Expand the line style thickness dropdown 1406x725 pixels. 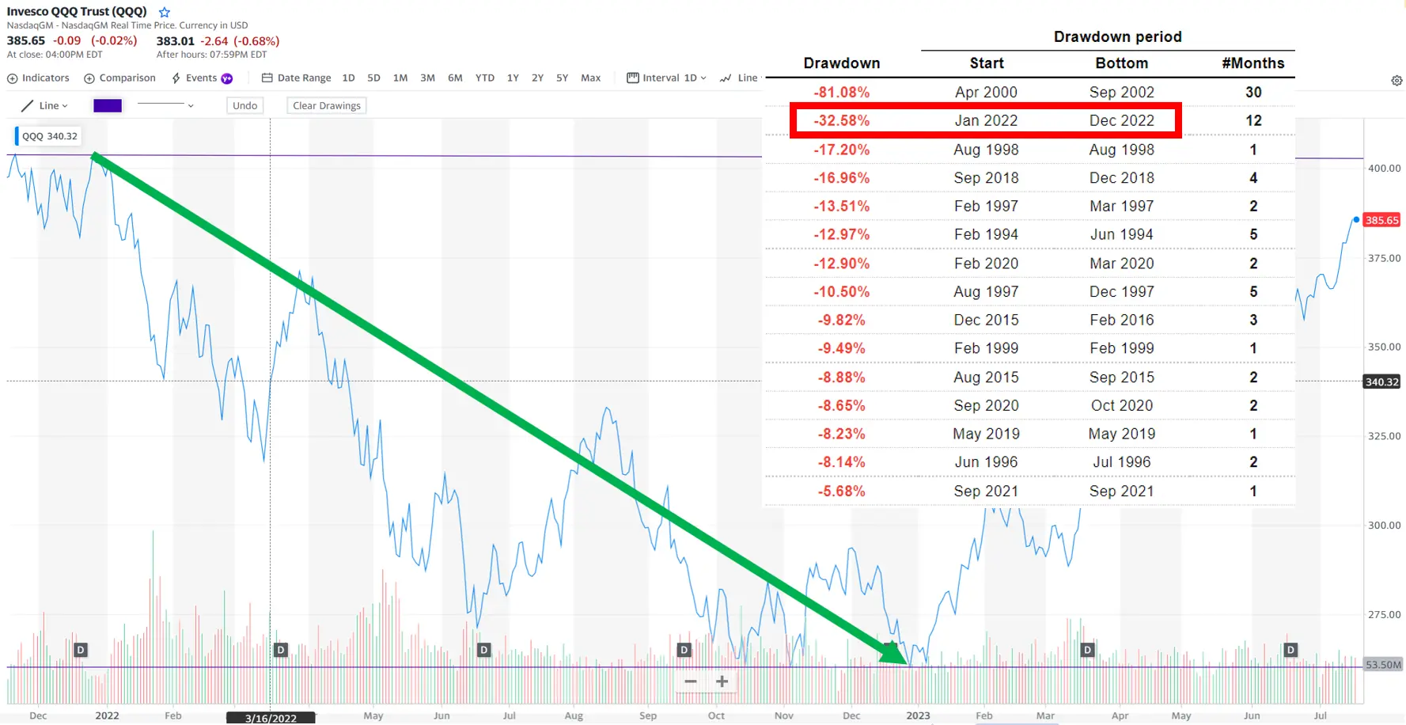165,104
